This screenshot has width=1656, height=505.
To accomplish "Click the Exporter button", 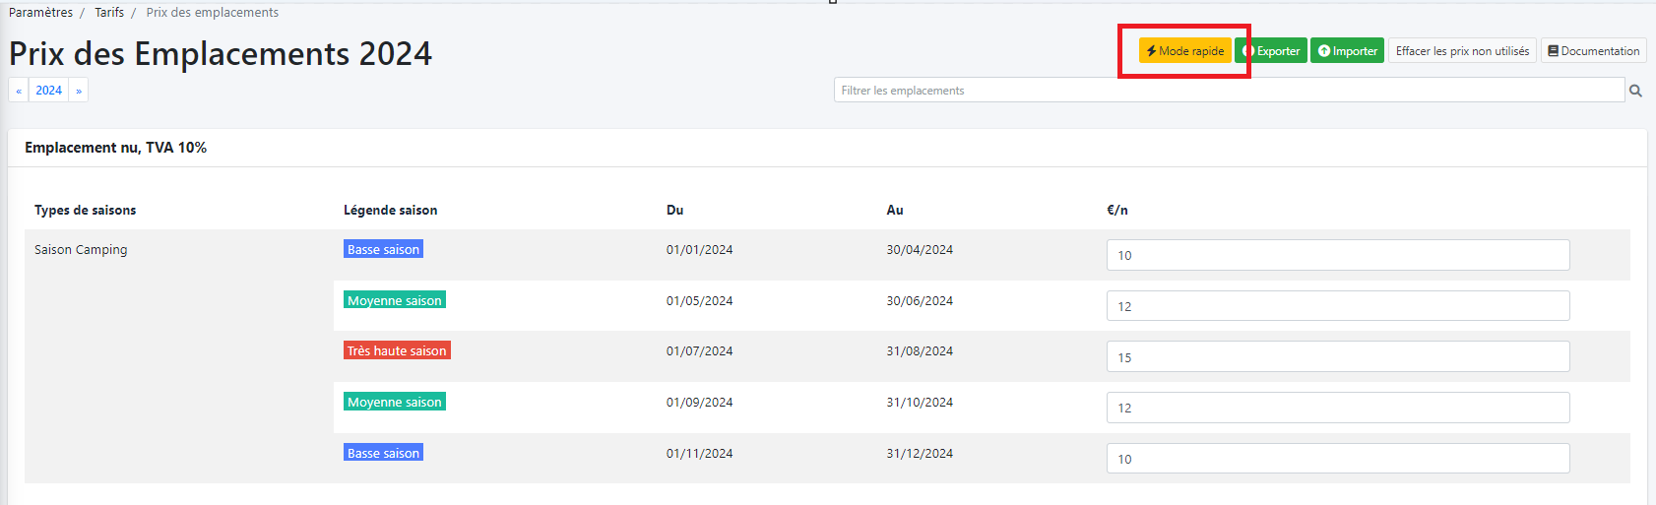I will click(1272, 51).
